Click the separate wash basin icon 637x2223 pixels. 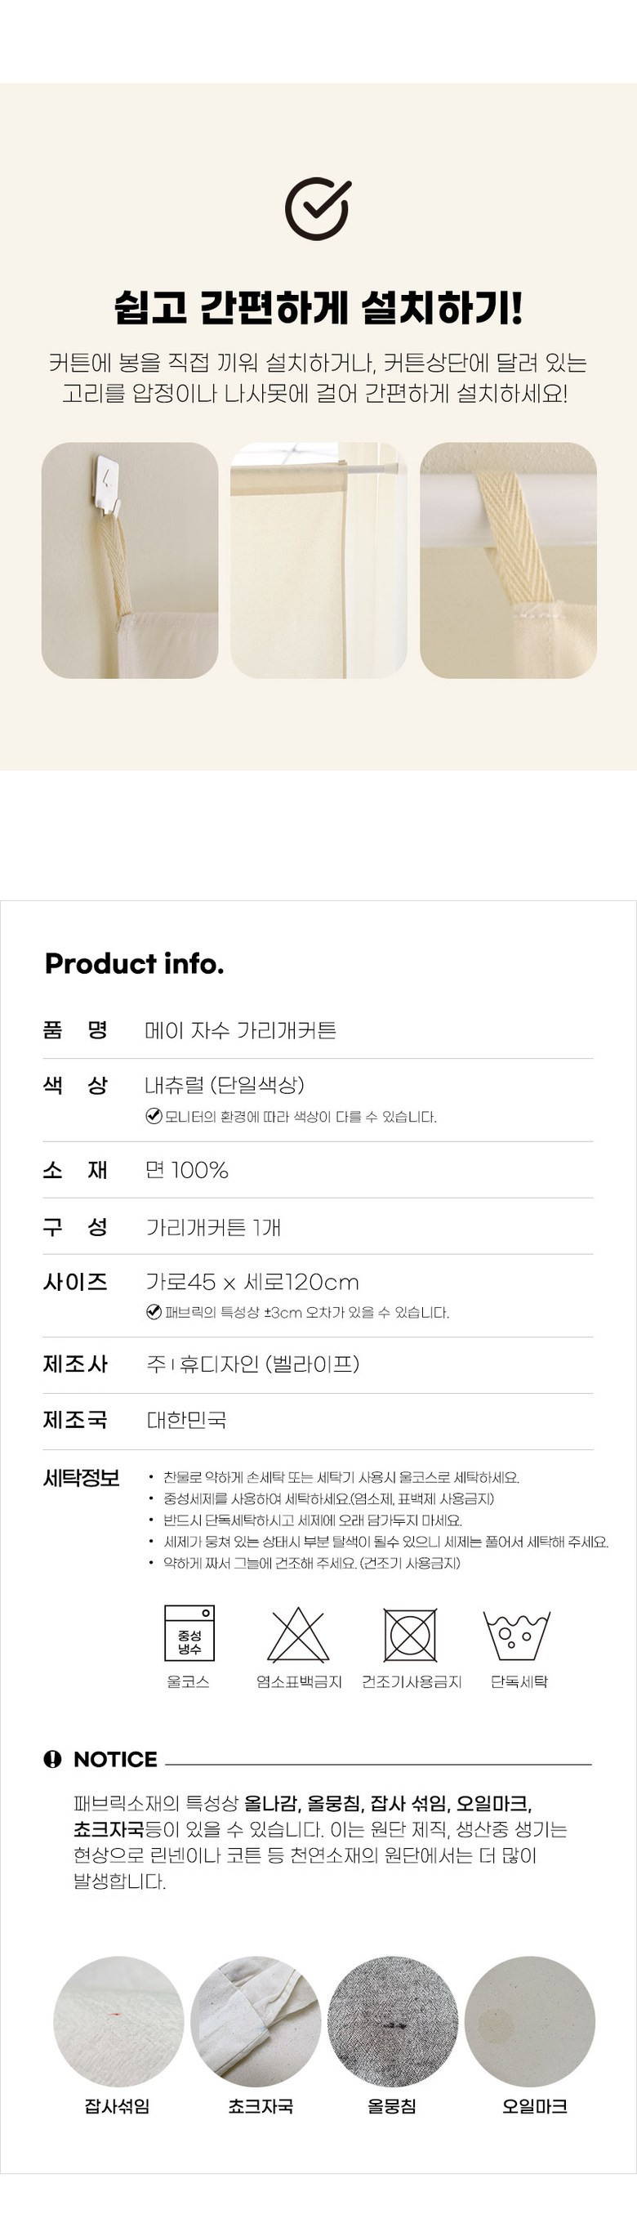[517, 1635]
